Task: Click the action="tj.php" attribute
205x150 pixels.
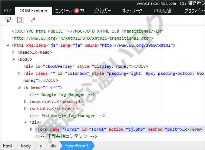Action: (127, 129)
